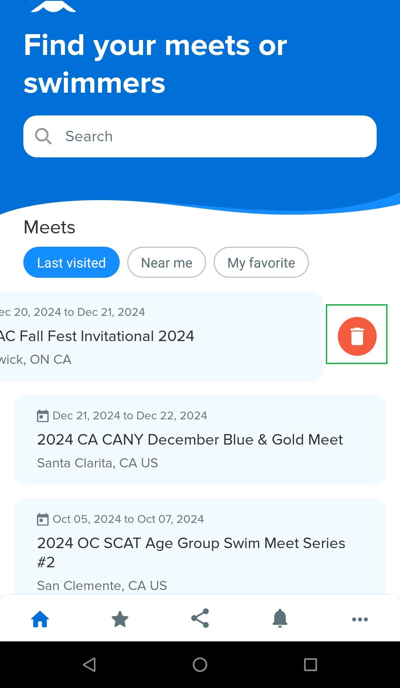Tap the Android recent apps square
Screen dimensions: 400x688
(310, 665)
